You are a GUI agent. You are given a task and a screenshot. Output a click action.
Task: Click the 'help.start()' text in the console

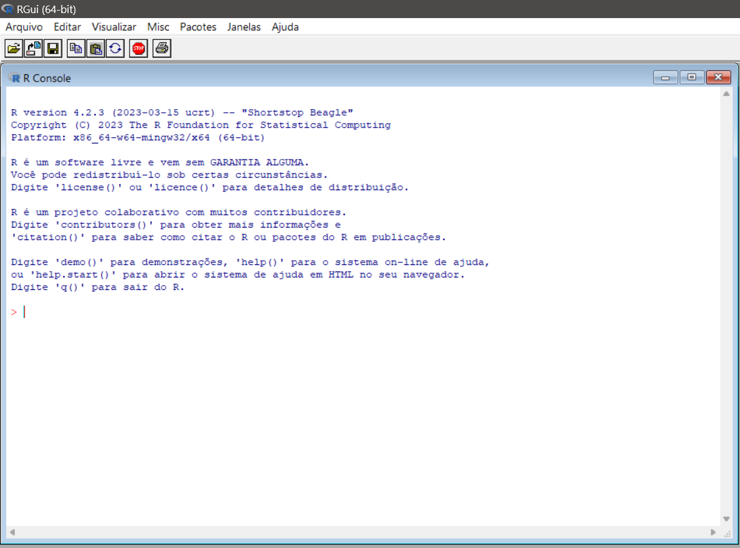[x=73, y=274]
